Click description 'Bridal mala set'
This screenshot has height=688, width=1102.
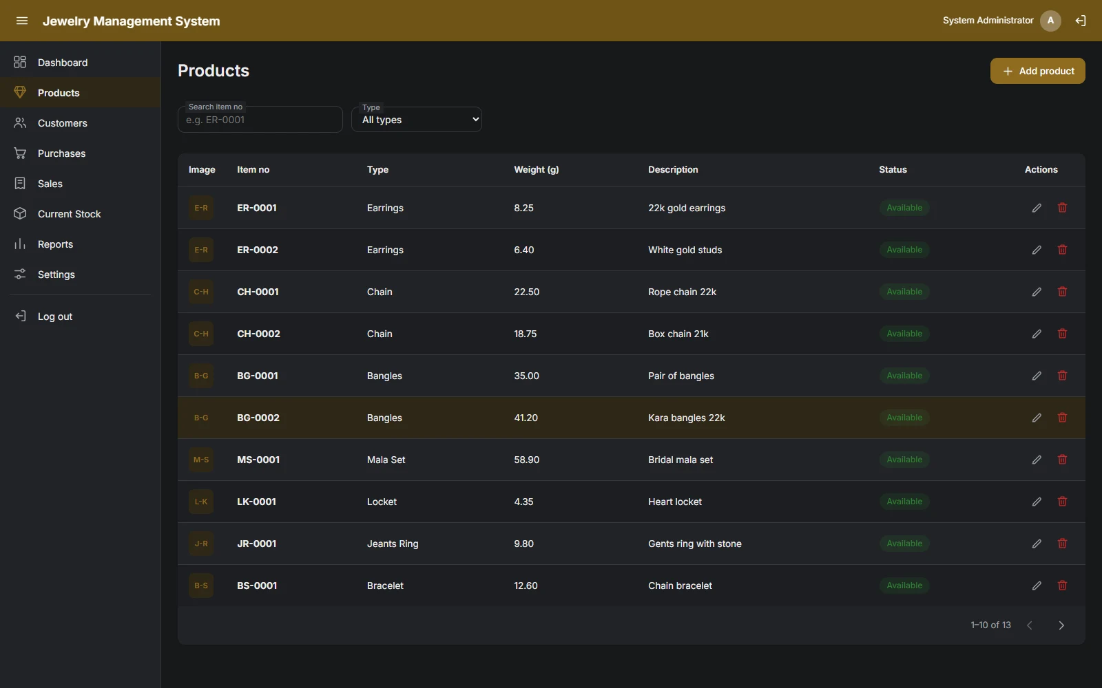pyautogui.click(x=680, y=460)
